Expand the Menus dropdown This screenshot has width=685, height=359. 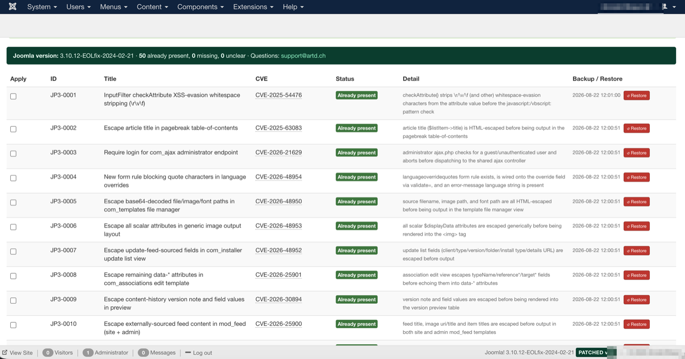(114, 7)
